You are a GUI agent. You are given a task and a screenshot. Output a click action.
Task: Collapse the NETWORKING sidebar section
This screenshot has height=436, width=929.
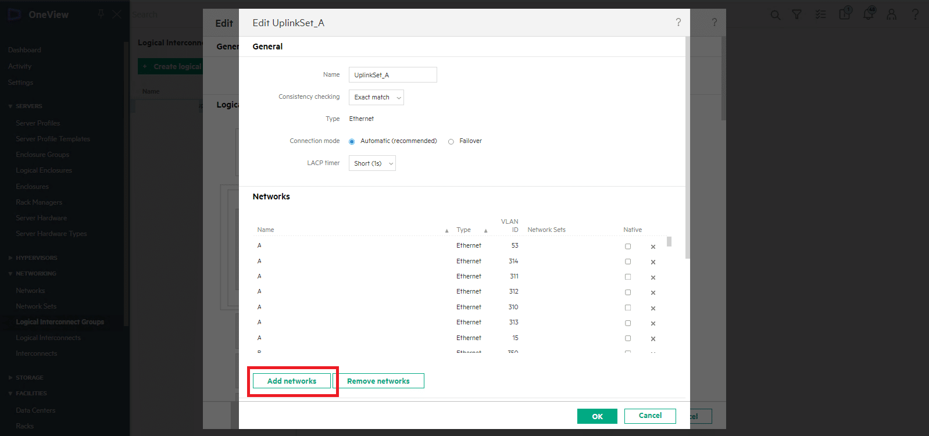tap(10, 274)
